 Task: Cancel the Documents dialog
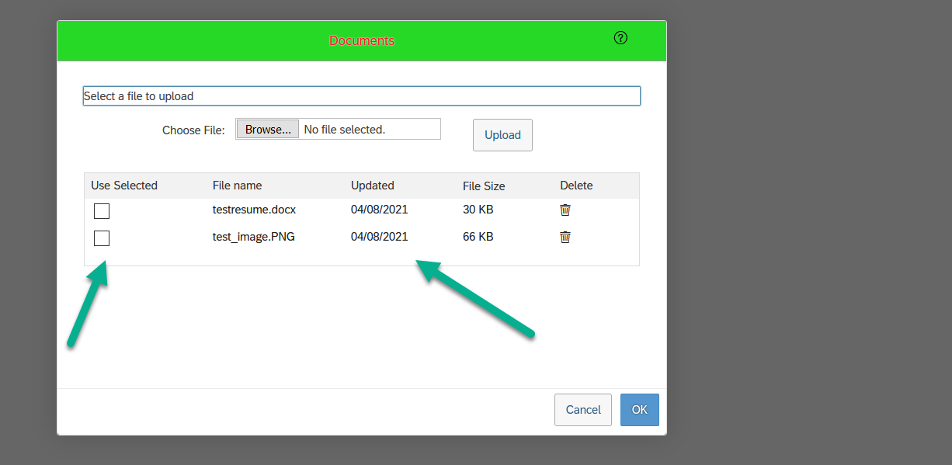pos(583,410)
